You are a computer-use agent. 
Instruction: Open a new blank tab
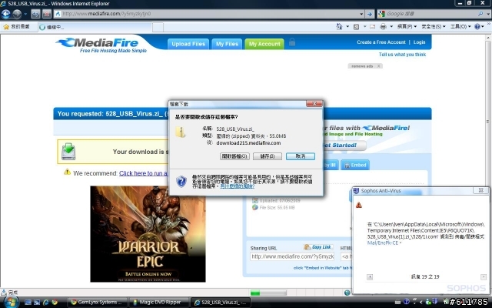coord(158,27)
